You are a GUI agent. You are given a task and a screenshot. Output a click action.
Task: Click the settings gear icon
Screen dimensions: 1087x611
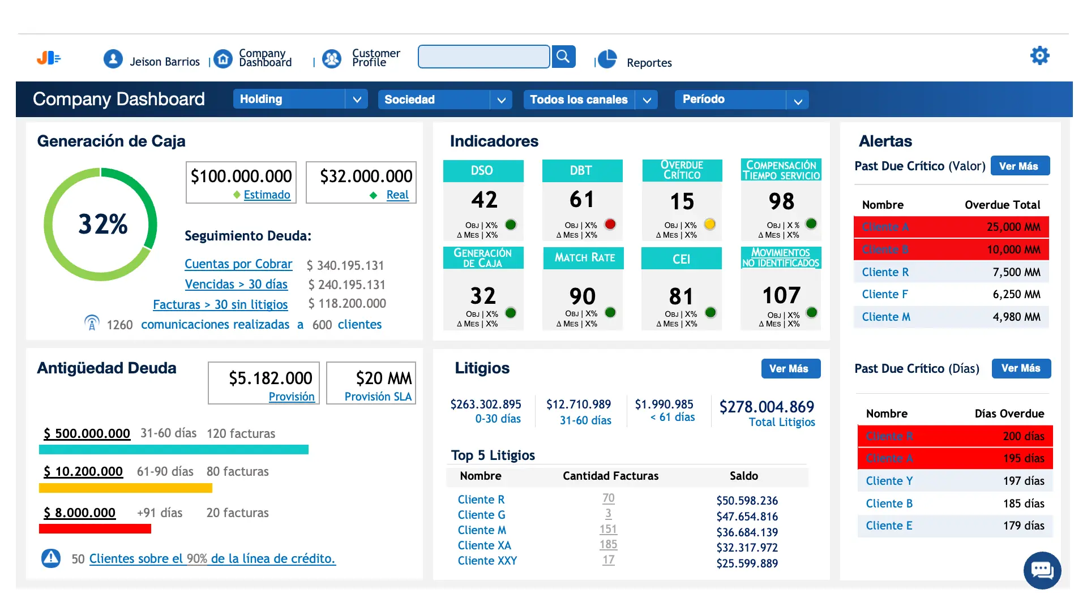[1039, 55]
